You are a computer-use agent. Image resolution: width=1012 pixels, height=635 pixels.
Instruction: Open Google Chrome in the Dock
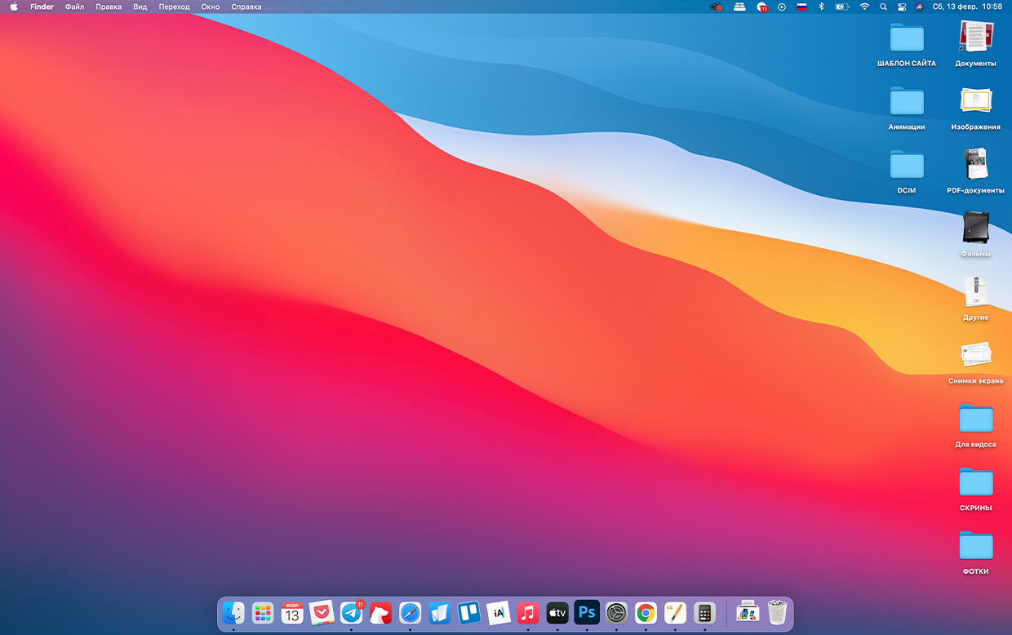(646, 612)
